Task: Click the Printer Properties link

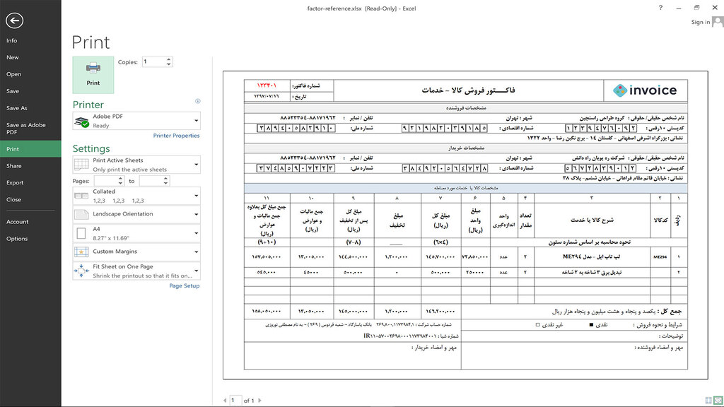Action: 176,135
